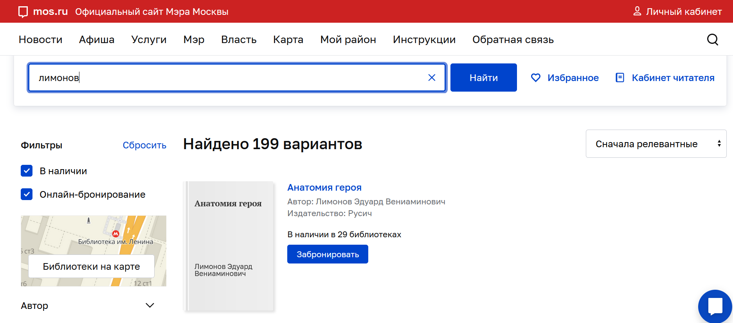
Task: Open the Анатомия героя book title link
Action: coord(324,188)
